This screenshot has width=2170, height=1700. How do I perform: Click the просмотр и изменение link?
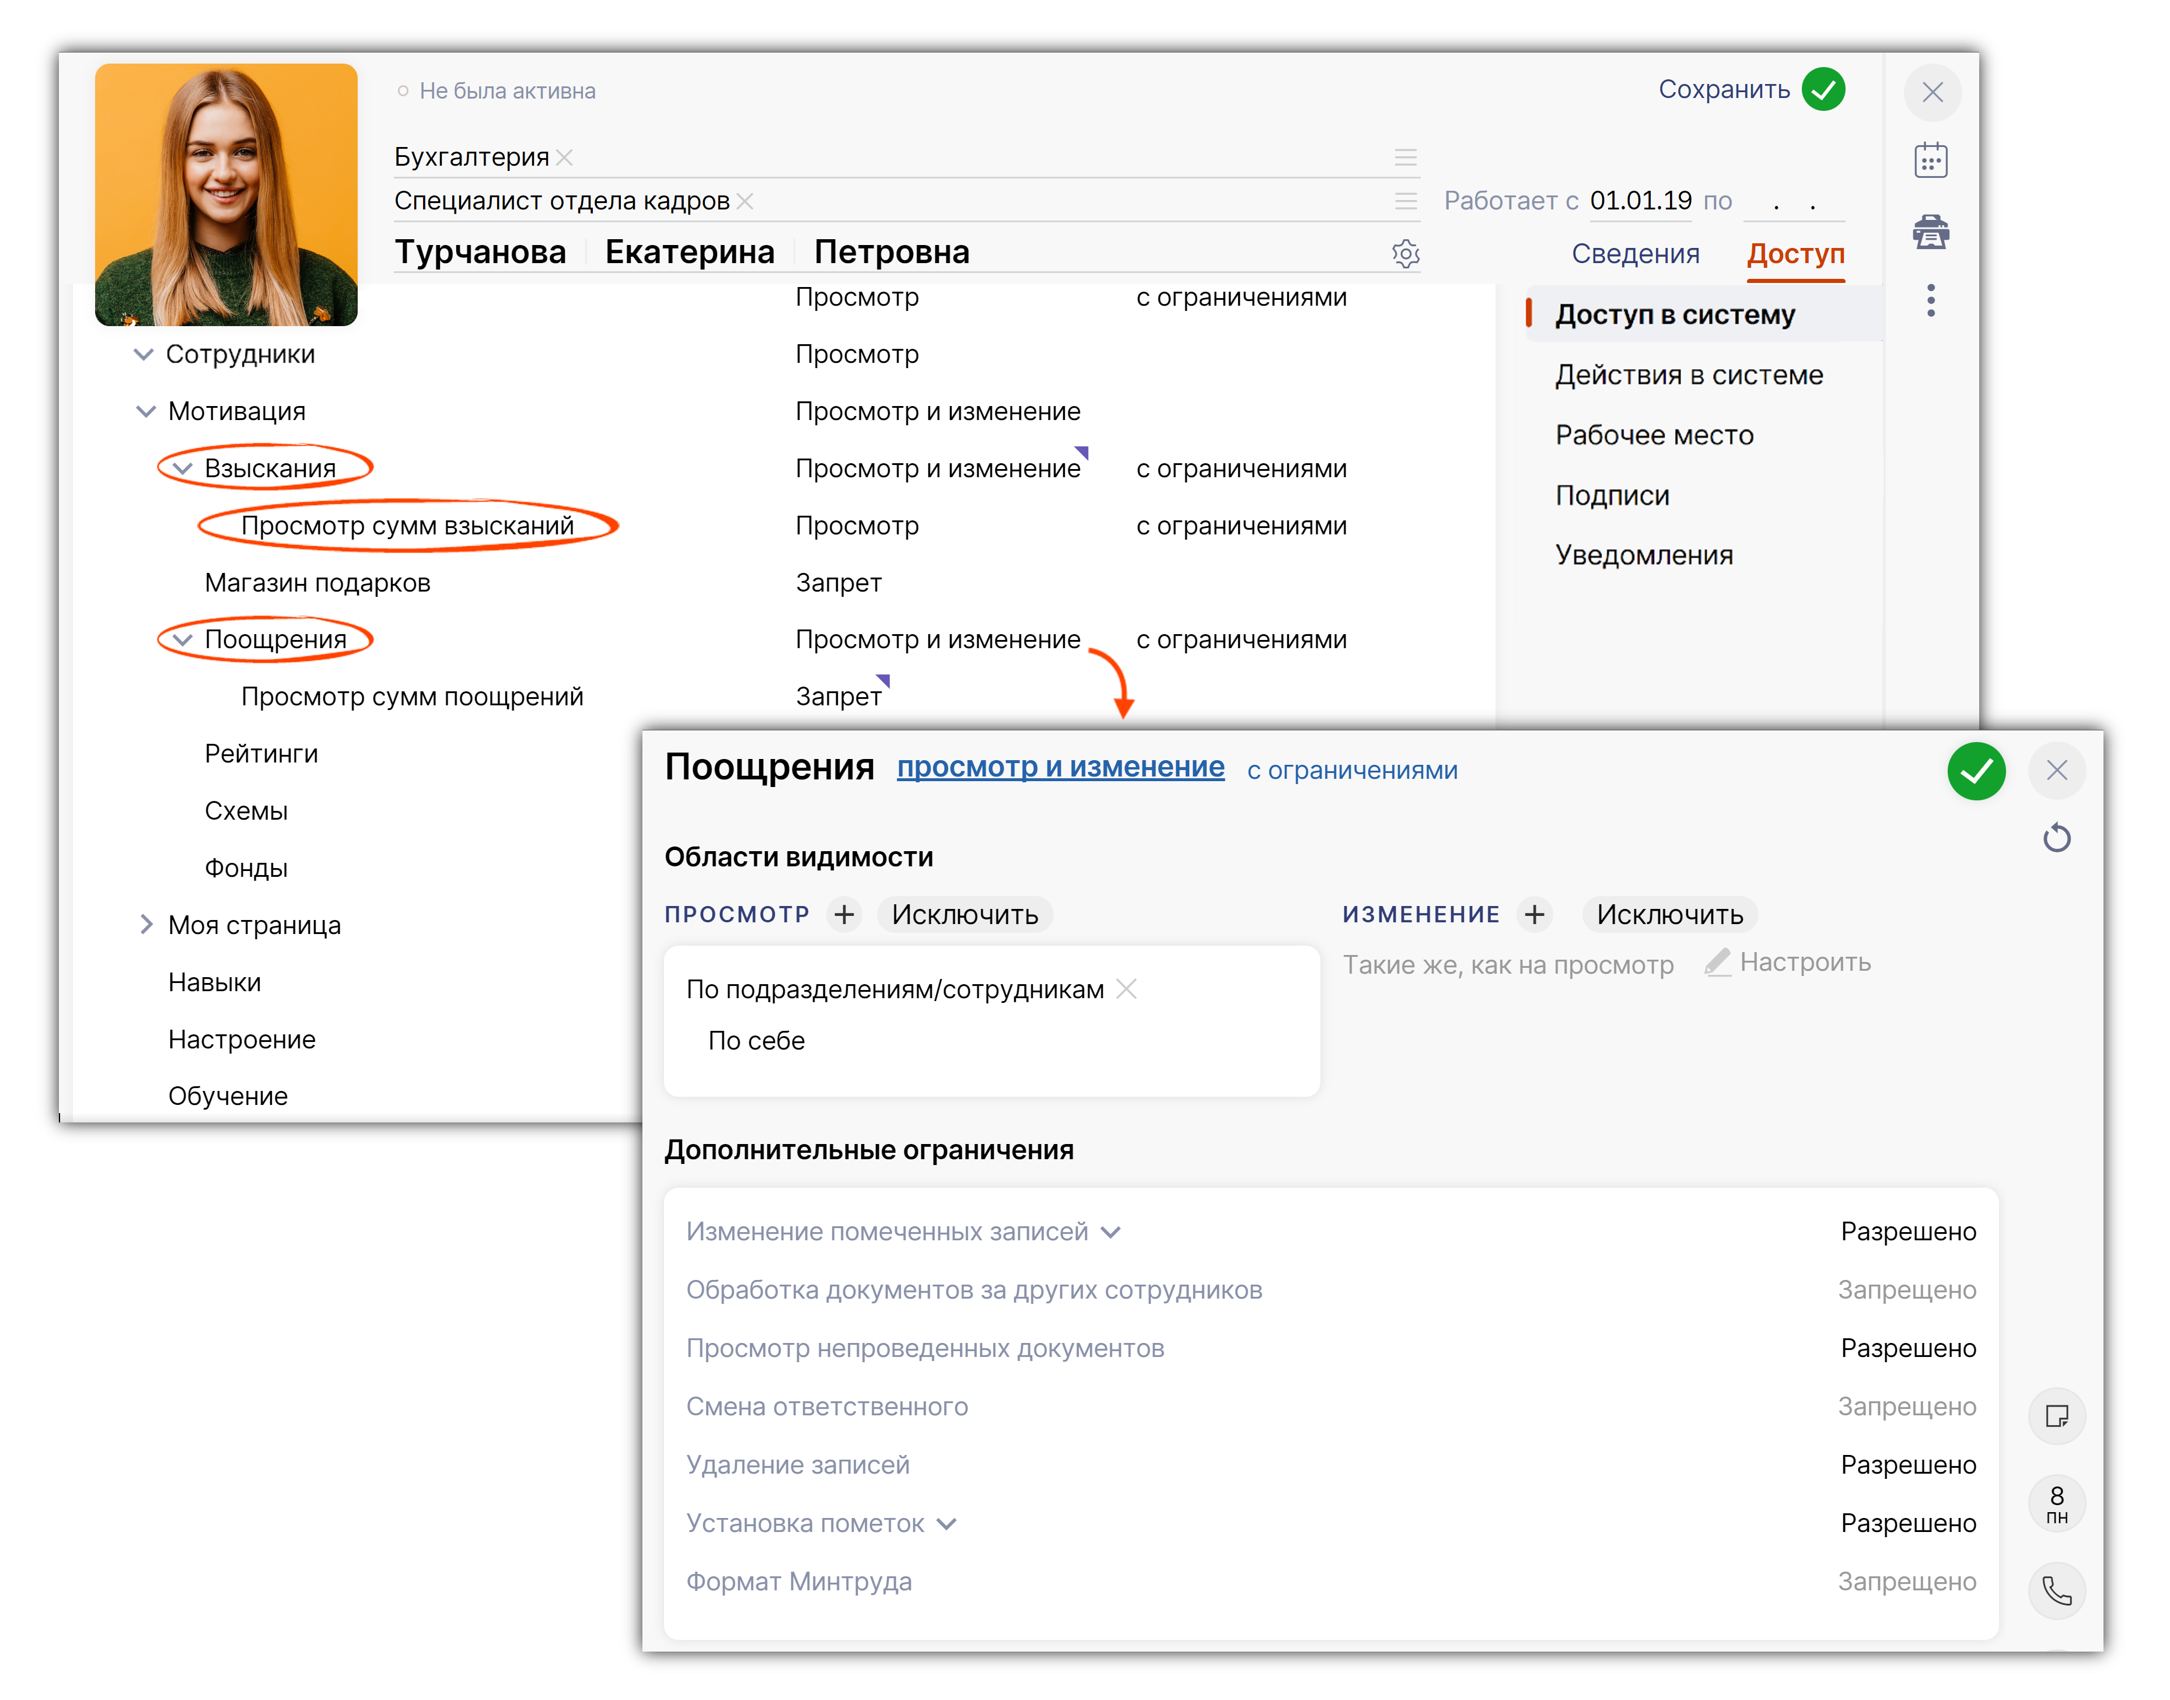(1060, 767)
